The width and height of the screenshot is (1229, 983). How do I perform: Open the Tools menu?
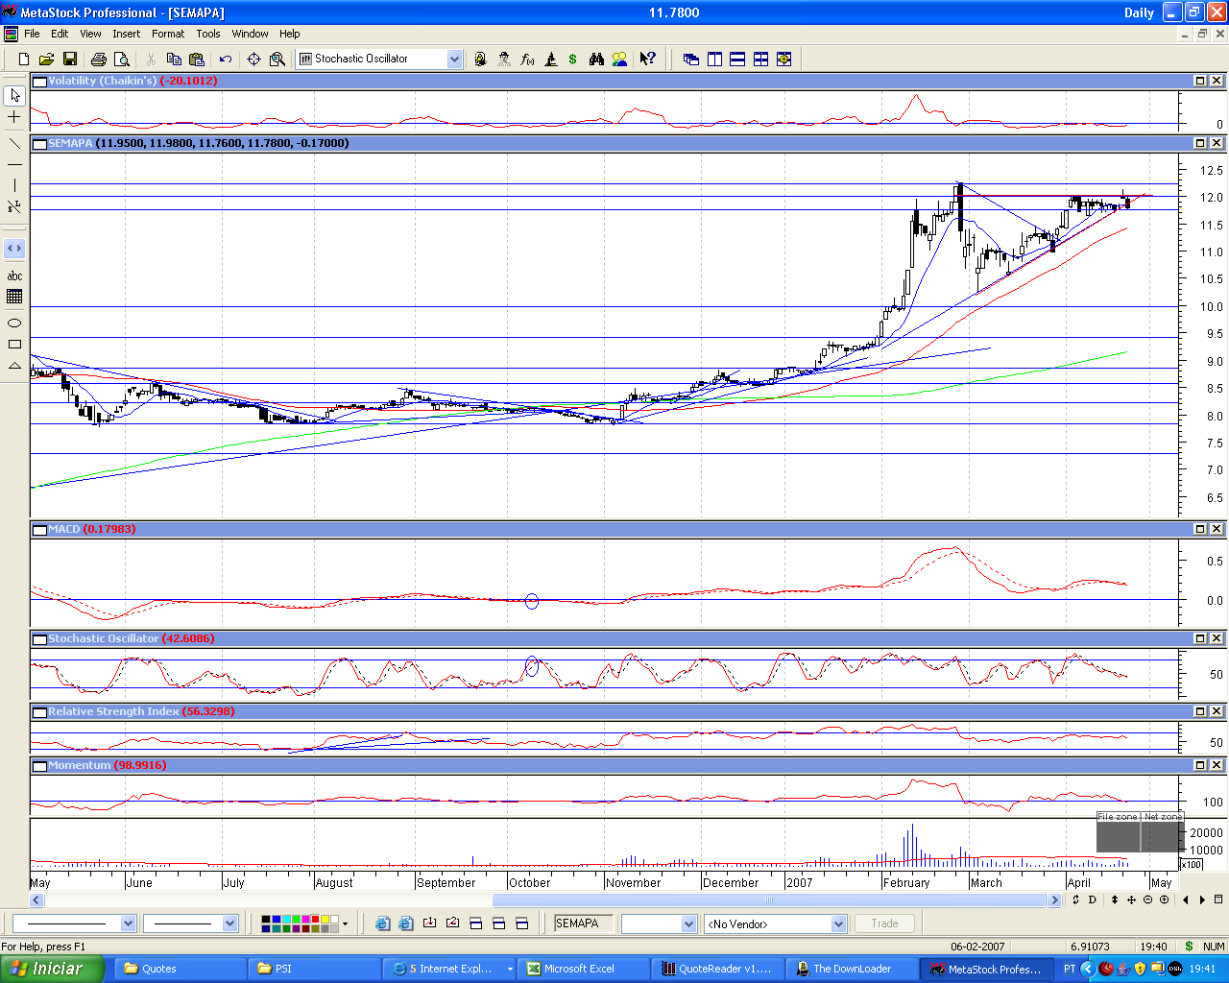click(208, 34)
